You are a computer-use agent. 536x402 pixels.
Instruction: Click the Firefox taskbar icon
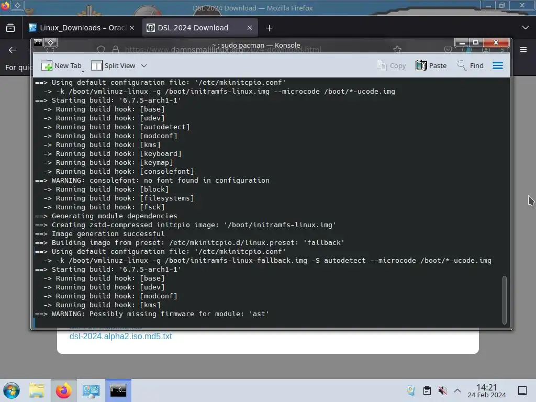click(63, 390)
